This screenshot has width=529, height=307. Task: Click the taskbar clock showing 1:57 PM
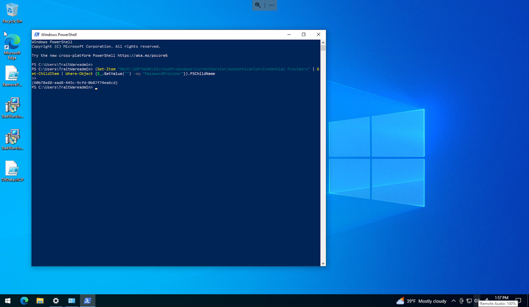coord(501,298)
